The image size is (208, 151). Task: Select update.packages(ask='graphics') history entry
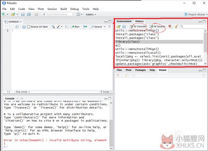coord(159,64)
